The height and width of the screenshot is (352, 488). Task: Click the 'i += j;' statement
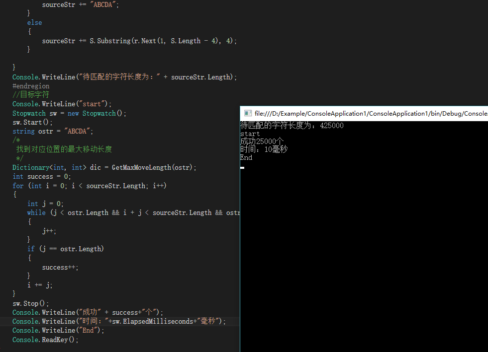(x=40, y=285)
